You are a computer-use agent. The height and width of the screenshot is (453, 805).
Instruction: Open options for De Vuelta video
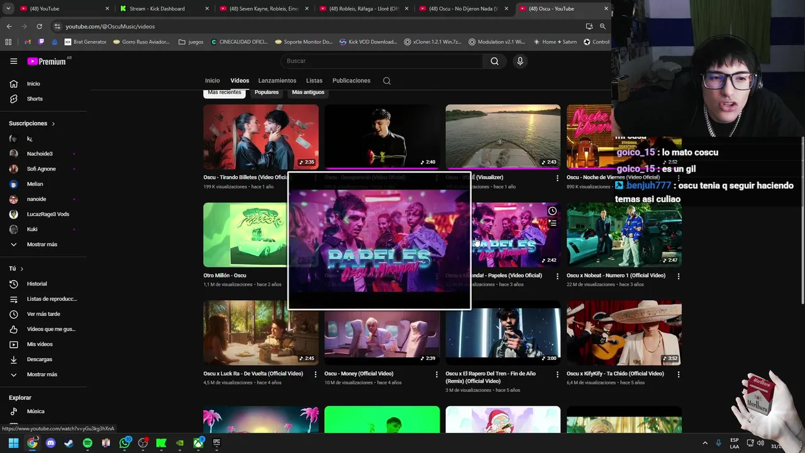coord(316,374)
